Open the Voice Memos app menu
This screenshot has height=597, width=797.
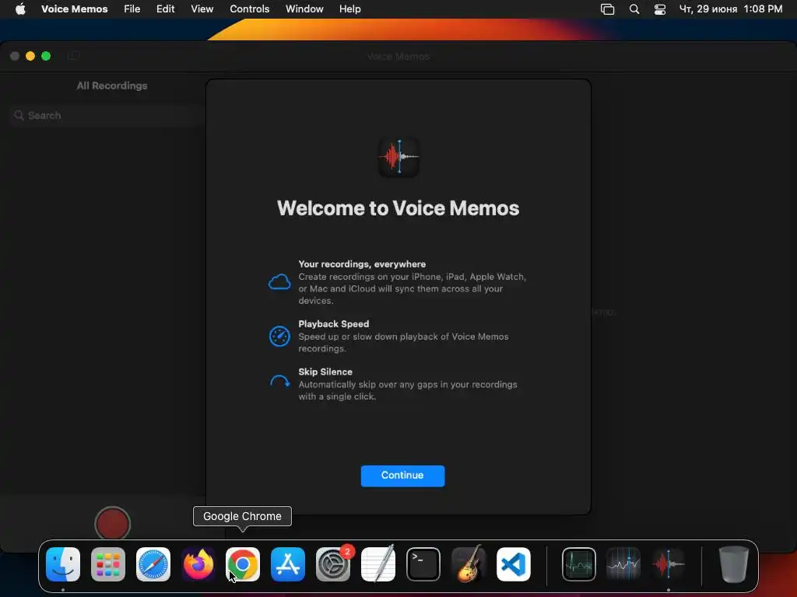click(x=74, y=9)
